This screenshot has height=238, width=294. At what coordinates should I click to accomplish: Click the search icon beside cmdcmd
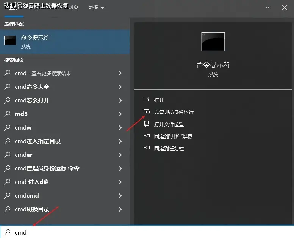7,195
